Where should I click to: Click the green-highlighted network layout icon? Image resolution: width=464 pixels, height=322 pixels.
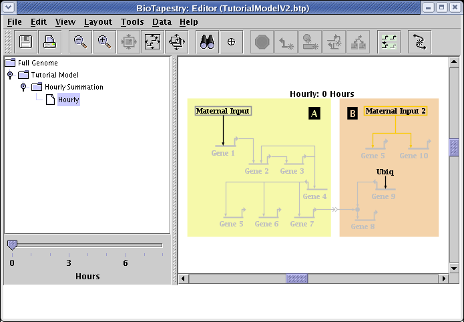tap(389, 41)
